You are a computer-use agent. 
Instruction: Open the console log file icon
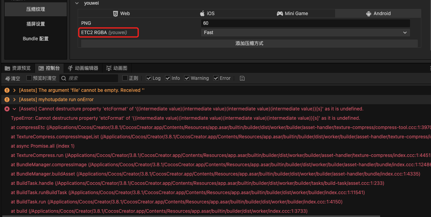click(242, 78)
